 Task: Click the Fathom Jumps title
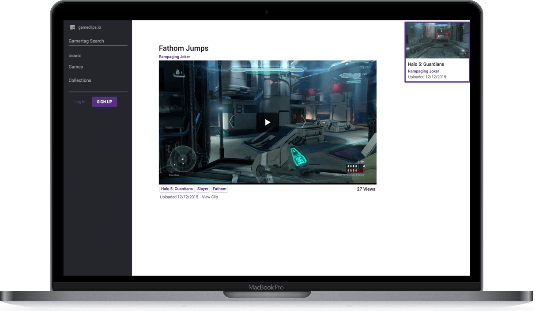tap(184, 49)
